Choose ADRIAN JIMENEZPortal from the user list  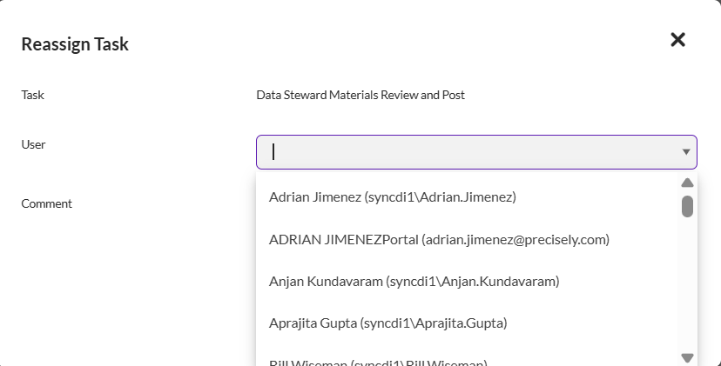pyautogui.click(x=439, y=239)
